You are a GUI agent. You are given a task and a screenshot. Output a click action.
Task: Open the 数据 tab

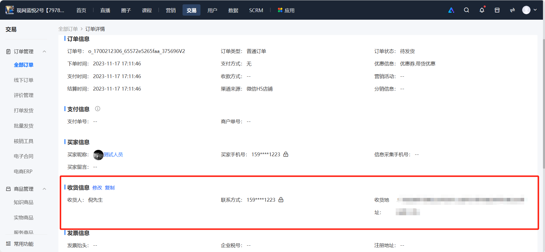(233, 10)
